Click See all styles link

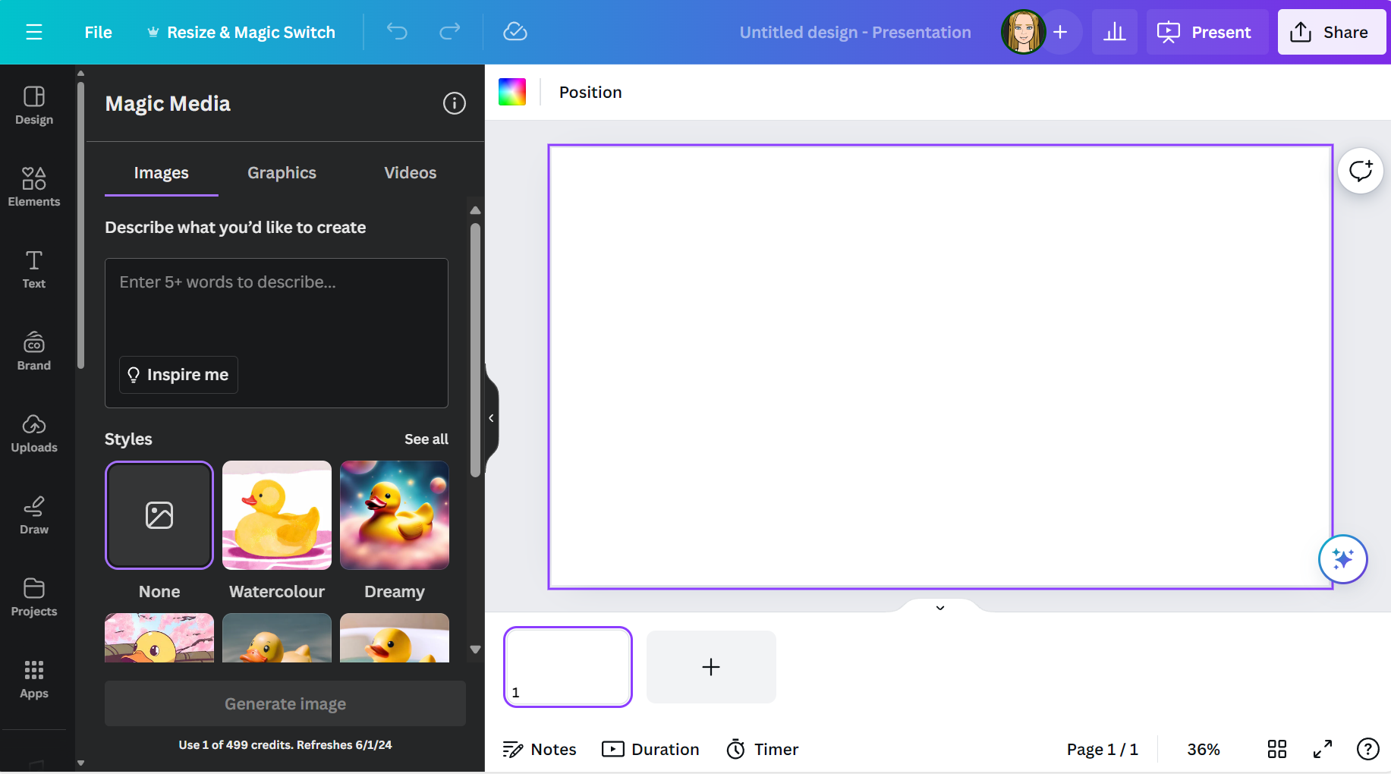[426, 439]
